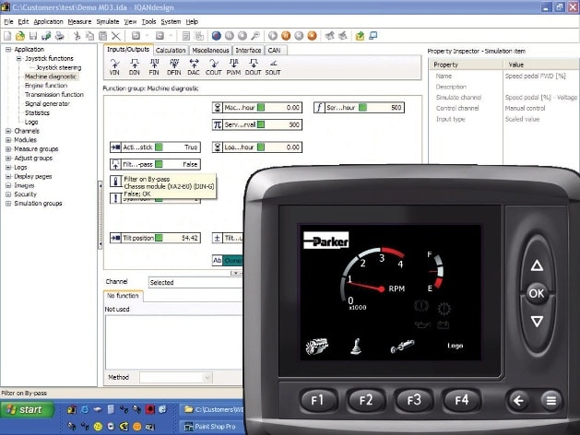Screen dimensions: 580x435
Task: Click the Print toolbar icon
Action: point(59,36)
